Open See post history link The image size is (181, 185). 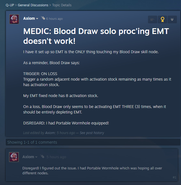tap(92, 133)
